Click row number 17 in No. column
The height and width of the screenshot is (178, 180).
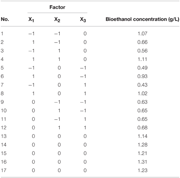pyautogui.click(x=4, y=170)
